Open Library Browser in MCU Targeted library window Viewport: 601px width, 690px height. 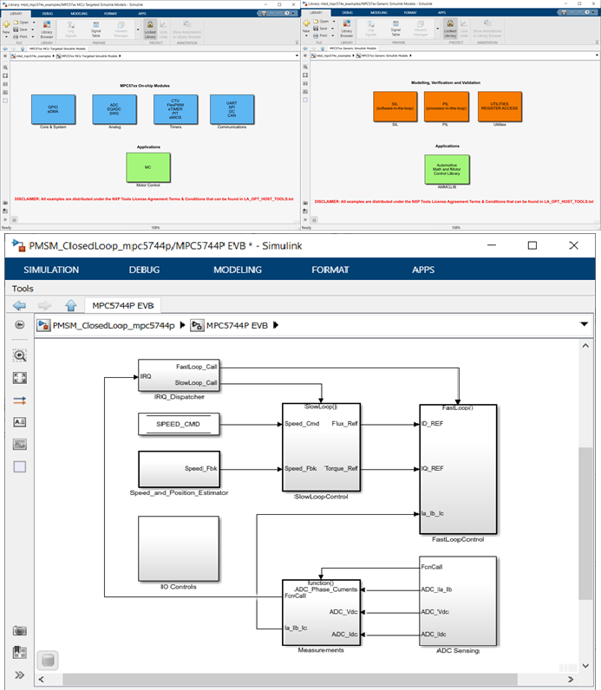pos(47,29)
